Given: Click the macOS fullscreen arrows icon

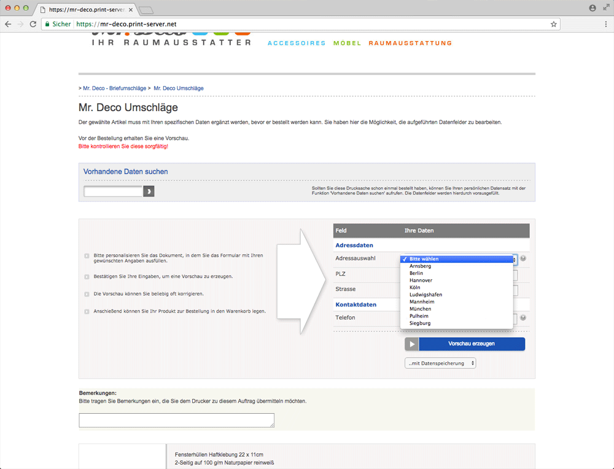Looking at the screenshot, I should click(x=606, y=7).
